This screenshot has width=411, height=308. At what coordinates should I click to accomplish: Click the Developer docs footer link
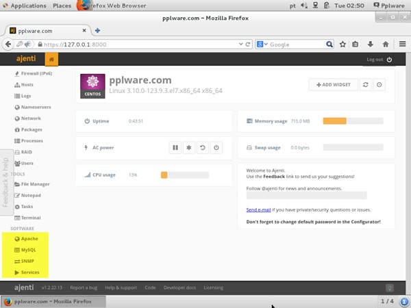(x=179, y=287)
